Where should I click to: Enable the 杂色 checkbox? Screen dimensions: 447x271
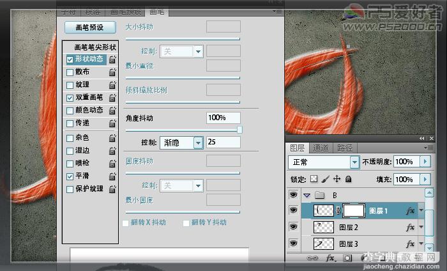click(70, 138)
